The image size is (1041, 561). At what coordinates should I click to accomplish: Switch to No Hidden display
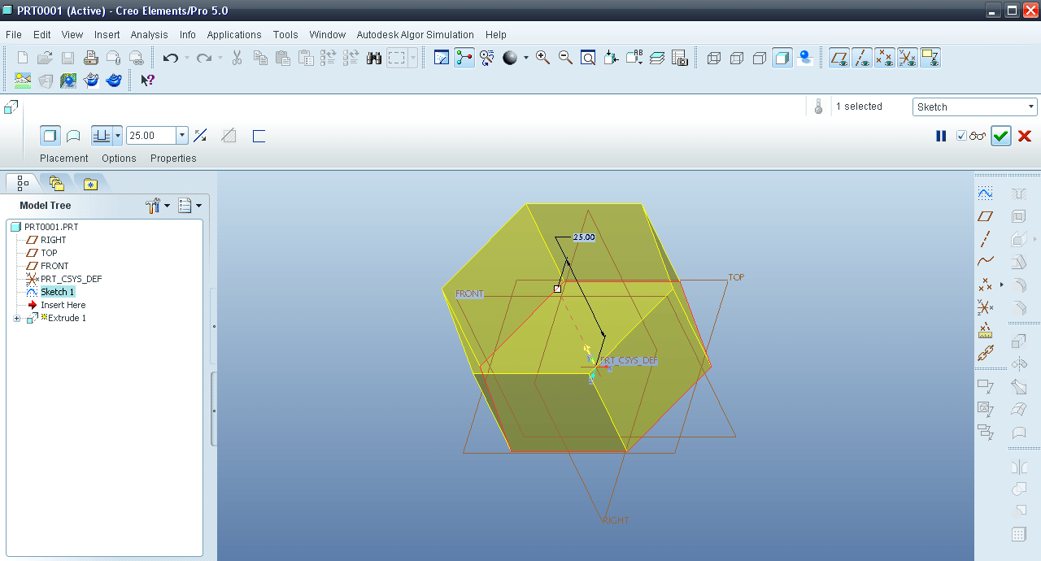coord(760,58)
